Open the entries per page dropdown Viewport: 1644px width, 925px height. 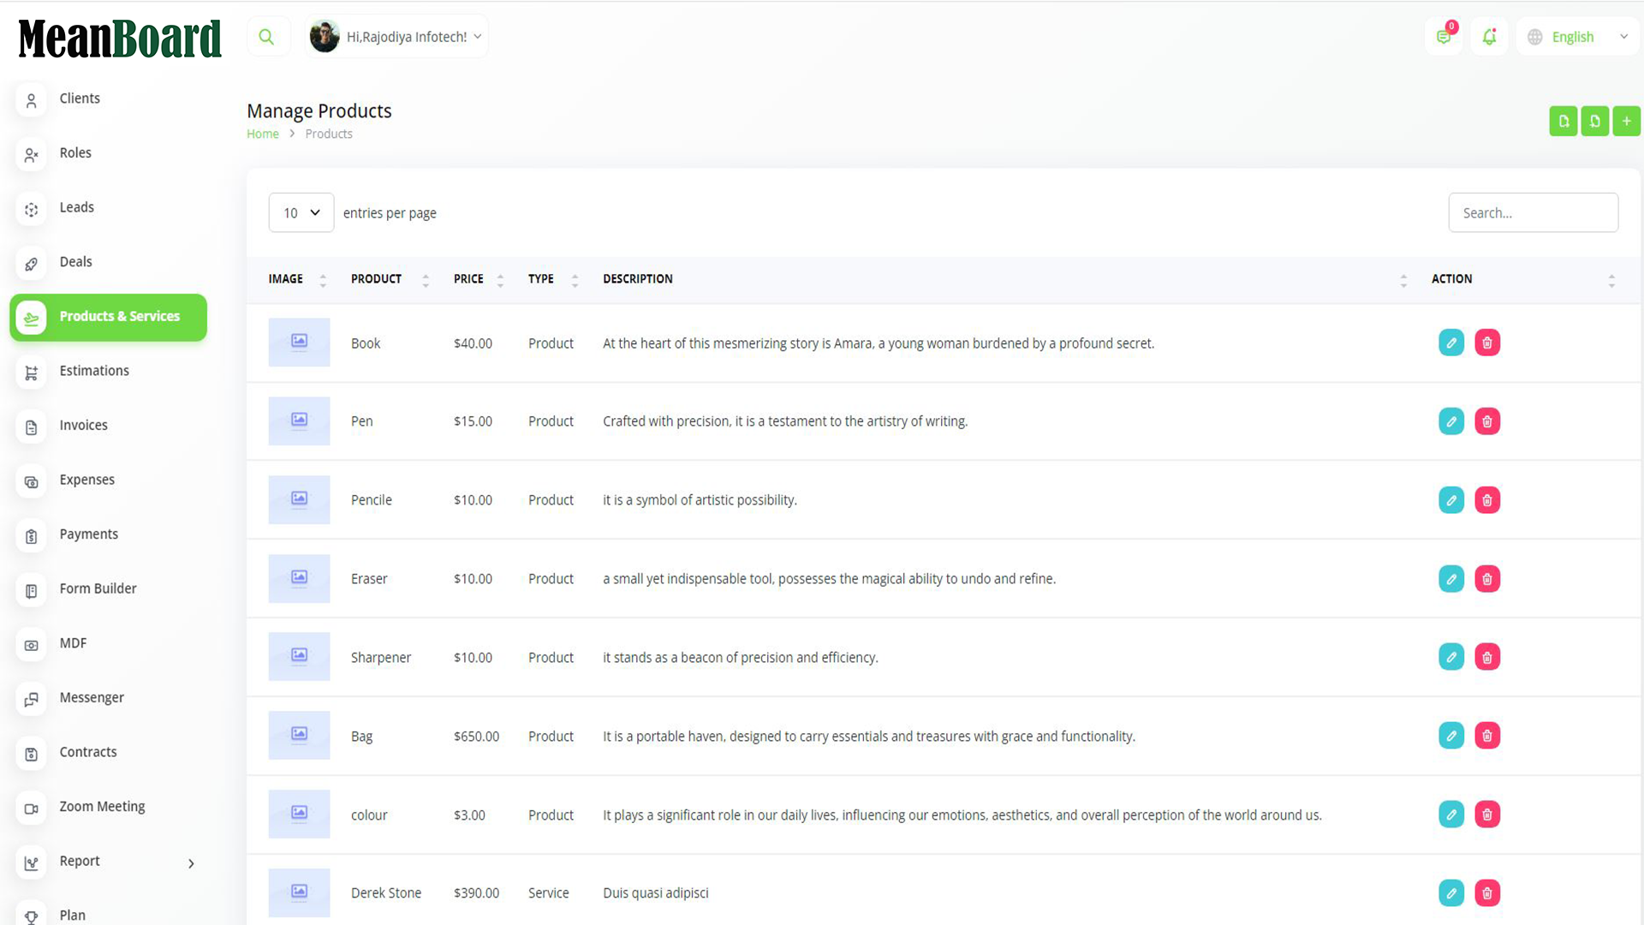point(301,212)
